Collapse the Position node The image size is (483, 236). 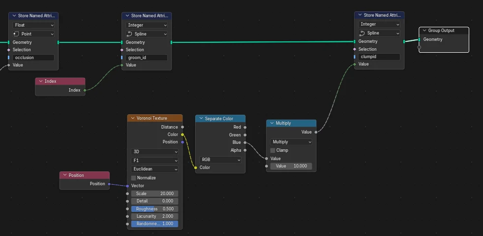(x=65, y=175)
